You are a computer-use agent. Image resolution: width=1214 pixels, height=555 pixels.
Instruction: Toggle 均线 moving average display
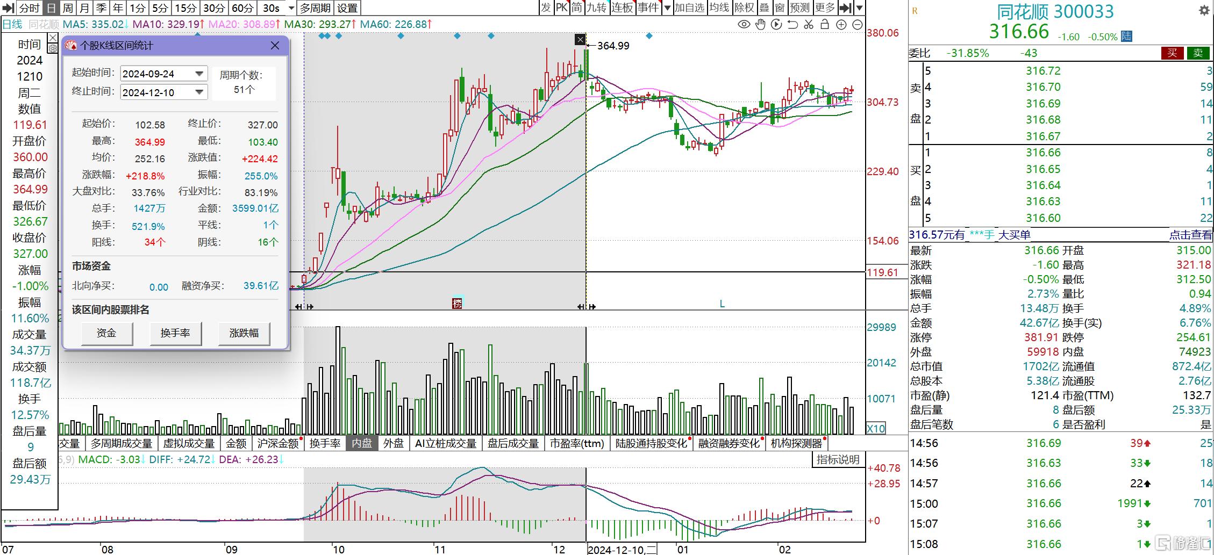click(x=719, y=8)
